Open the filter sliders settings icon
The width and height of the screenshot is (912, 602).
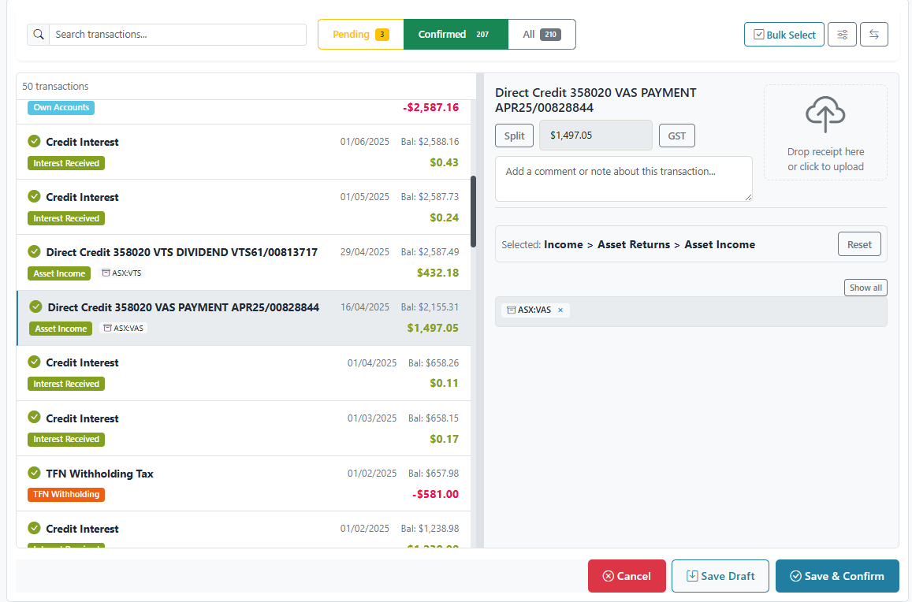tap(842, 35)
